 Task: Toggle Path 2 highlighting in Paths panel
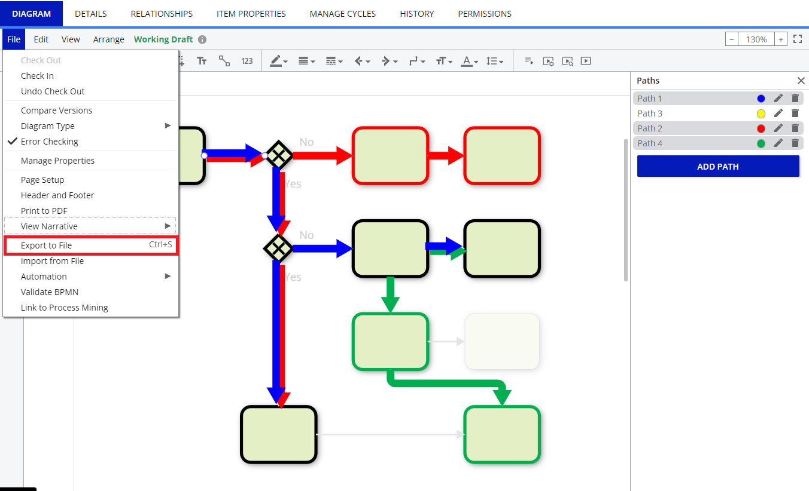[x=650, y=128]
